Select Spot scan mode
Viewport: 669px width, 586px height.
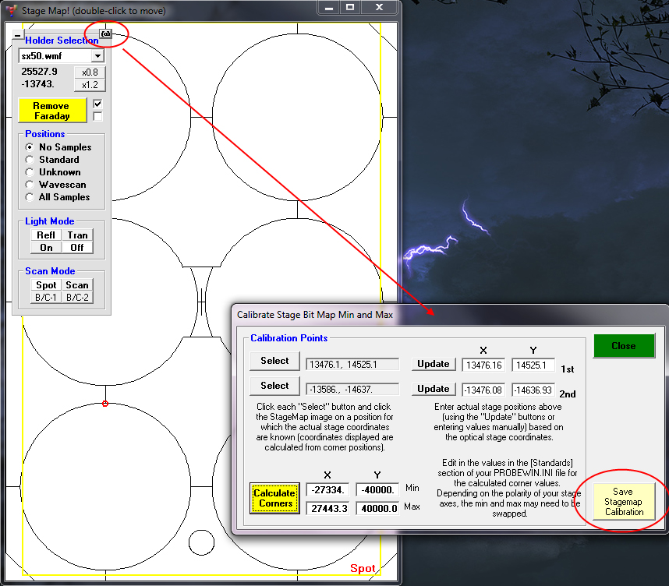coord(46,285)
